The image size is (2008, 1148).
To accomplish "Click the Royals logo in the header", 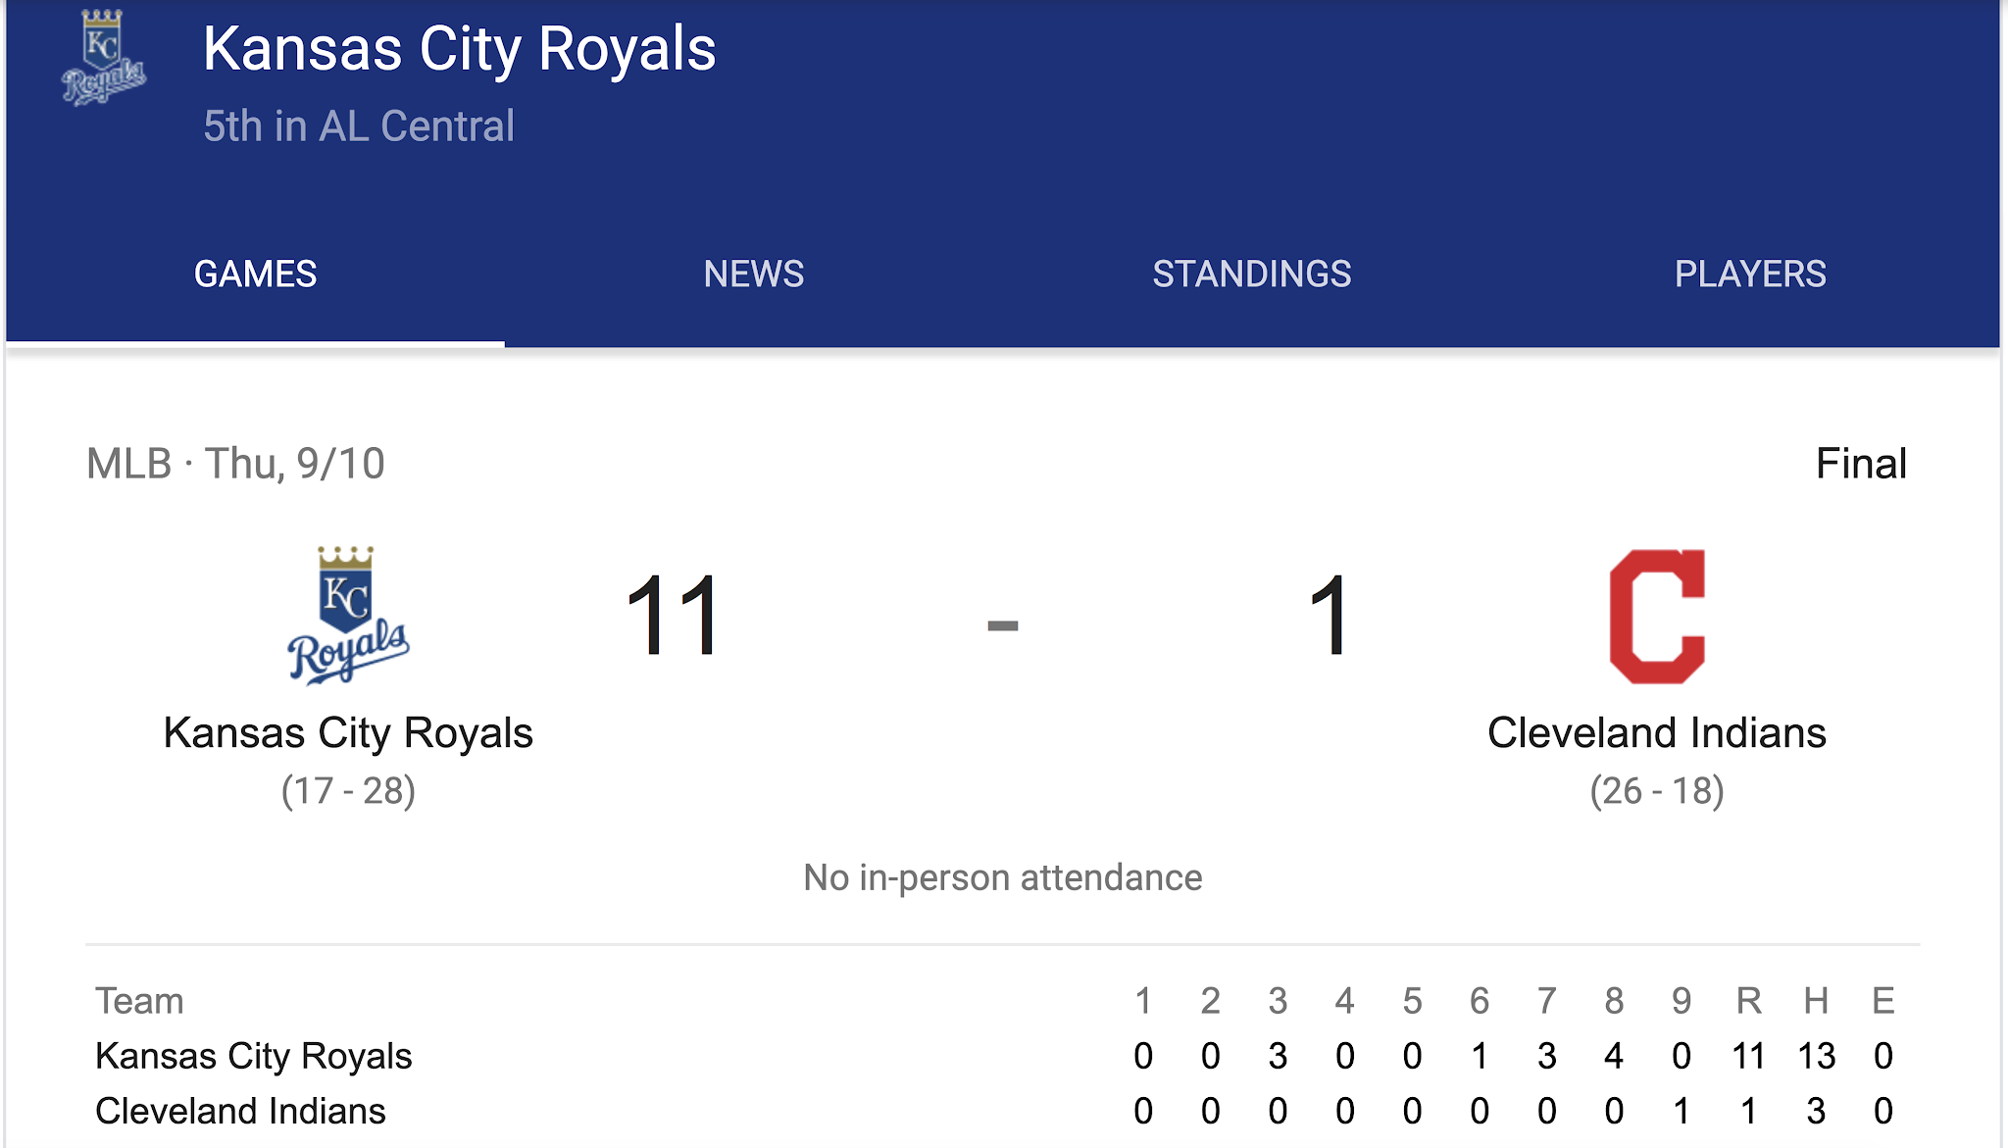I will coord(103,59).
